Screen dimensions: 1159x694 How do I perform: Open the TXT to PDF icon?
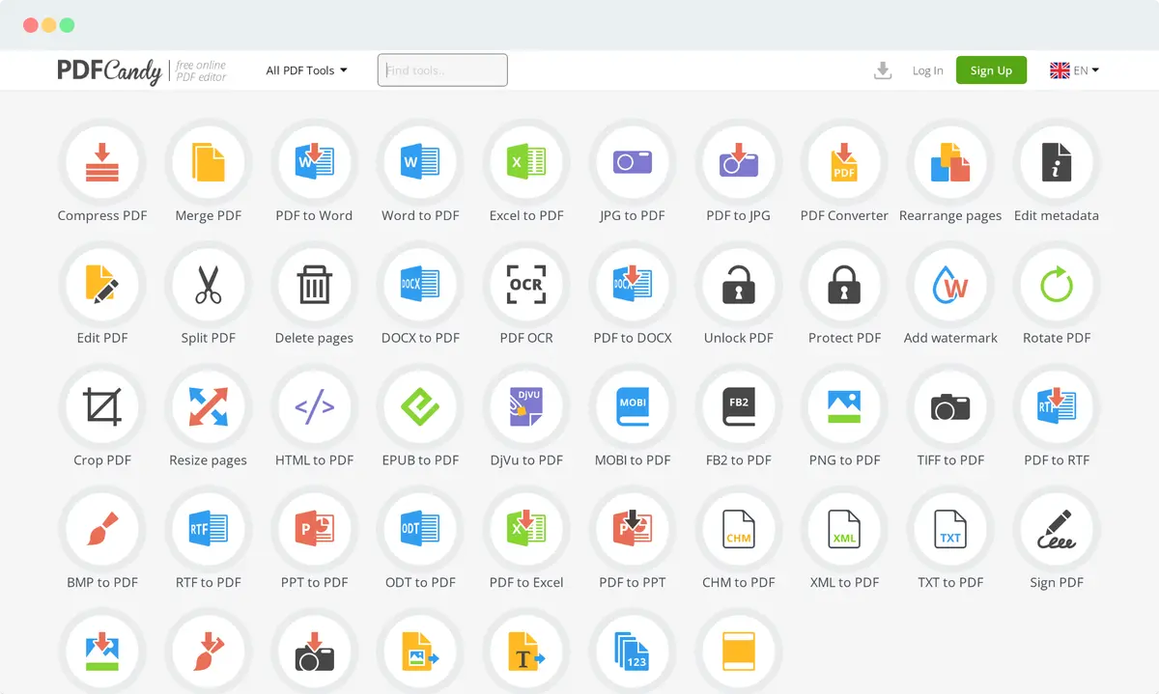950,529
